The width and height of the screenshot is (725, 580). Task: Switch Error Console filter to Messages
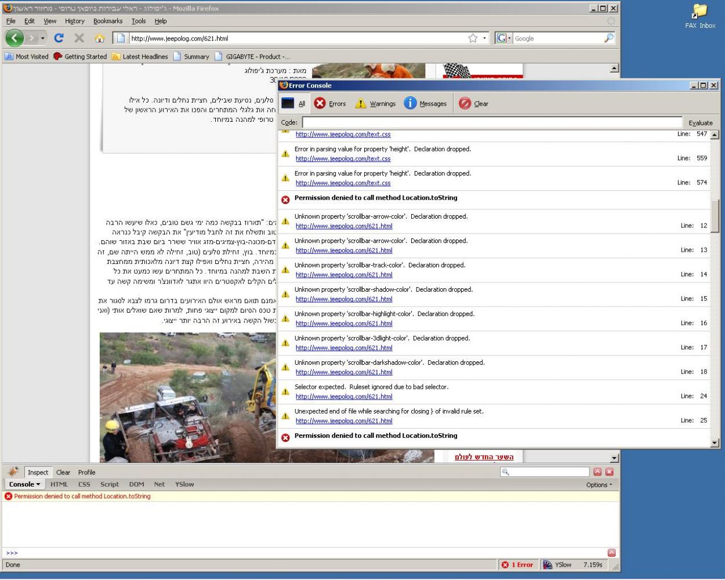coord(425,103)
